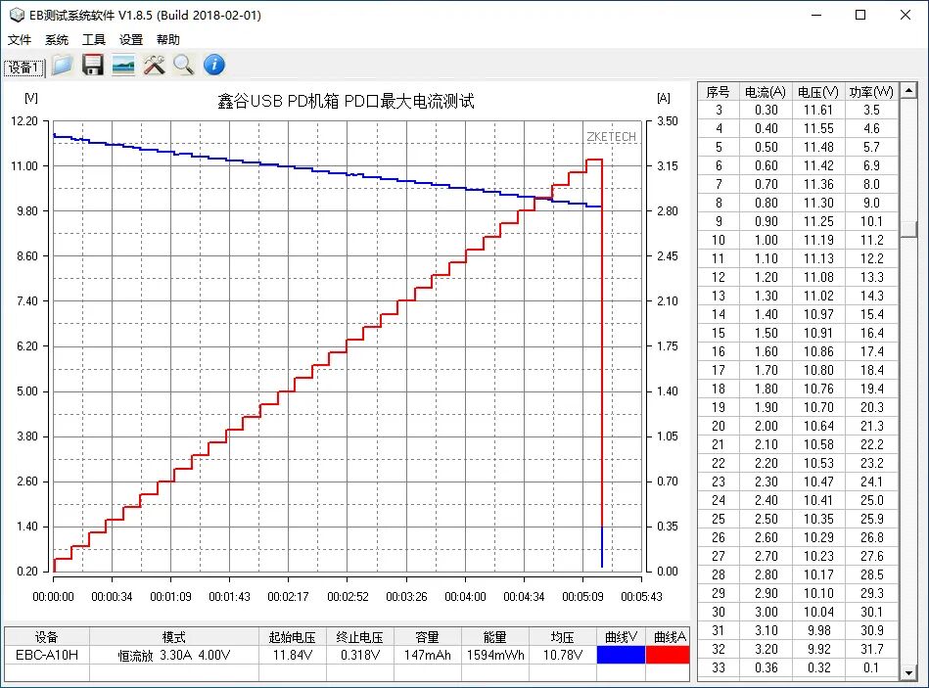Click current value 2.00 in row 20
Viewport: 929px width, 688px height.
pyautogui.click(x=766, y=426)
